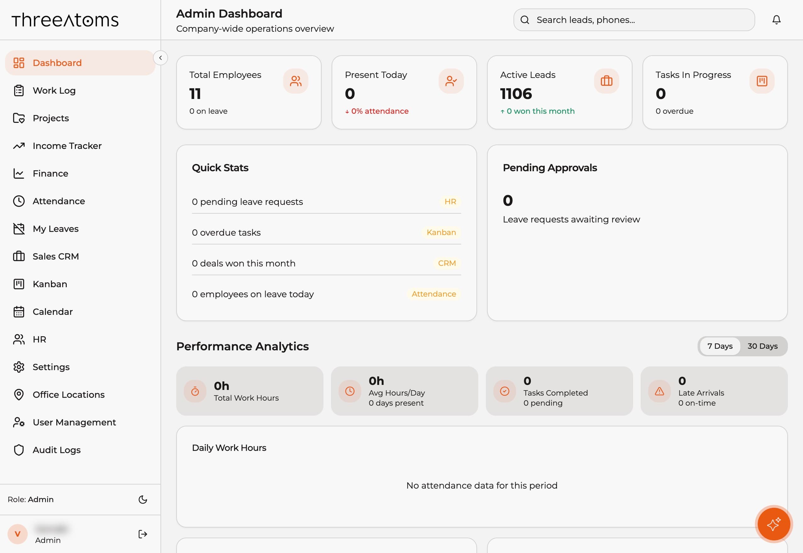Click '0 won this month' in Active Leads
Image resolution: width=803 pixels, height=553 pixels.
pos(540,111)
